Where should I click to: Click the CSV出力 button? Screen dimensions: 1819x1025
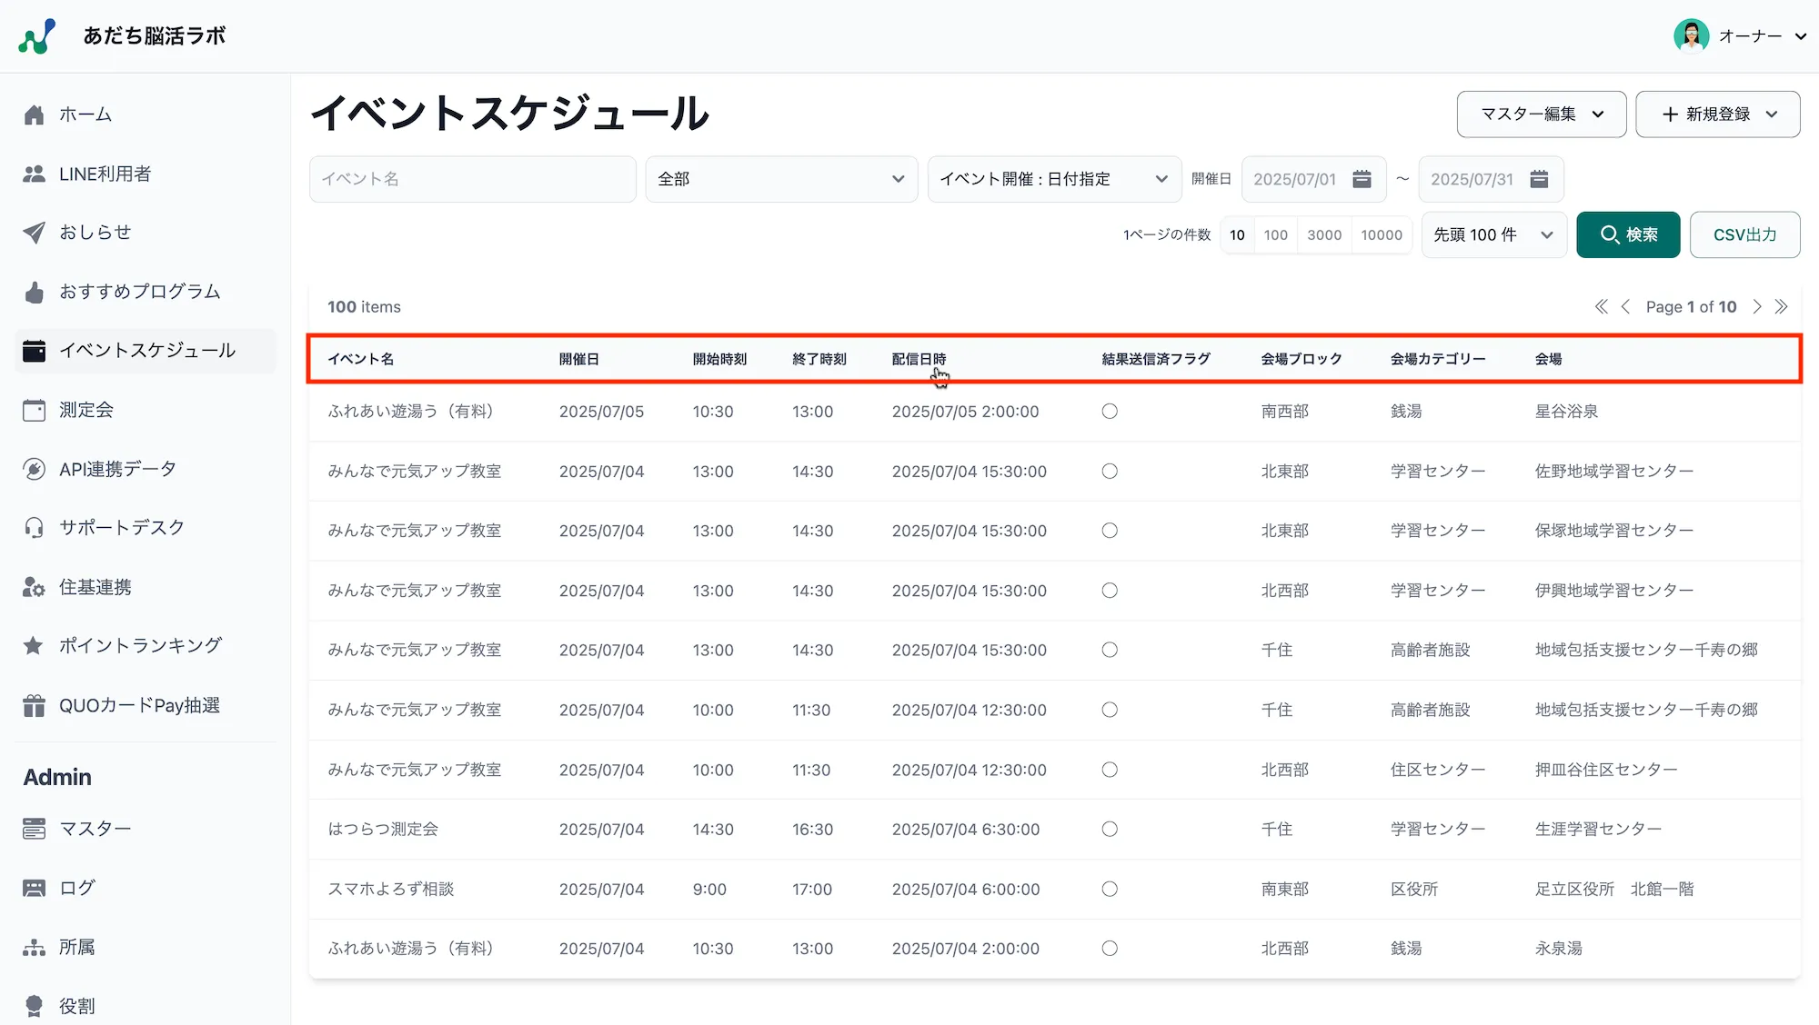[x=1744, y=234]
